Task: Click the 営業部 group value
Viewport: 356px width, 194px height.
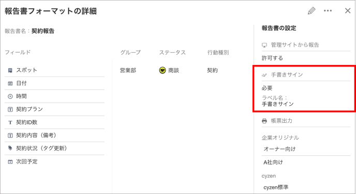Action: point(128,70)
